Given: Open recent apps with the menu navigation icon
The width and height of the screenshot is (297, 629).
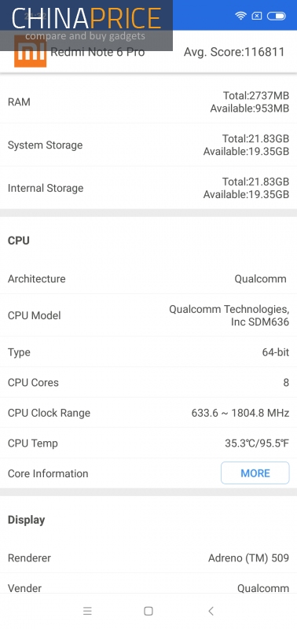Looking at the screenshot, I should [x=87, y=611].
